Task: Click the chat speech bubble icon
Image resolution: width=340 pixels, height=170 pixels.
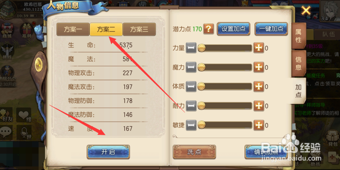Action: pyautogui.click(x=6, y=132)
